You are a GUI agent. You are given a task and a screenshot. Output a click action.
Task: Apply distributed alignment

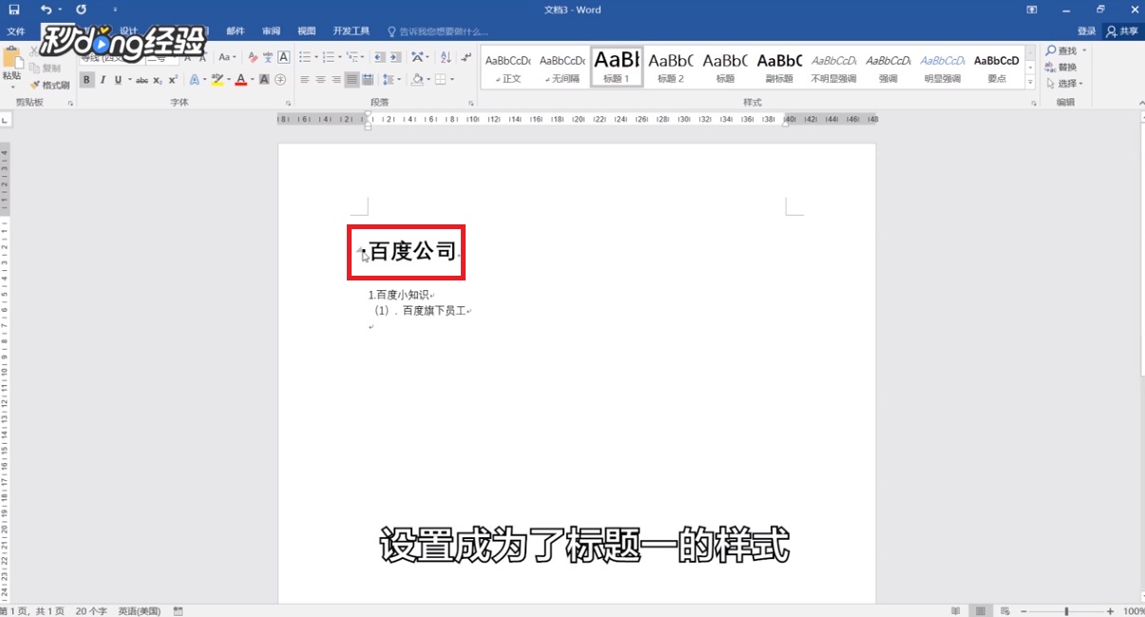[367, 80]
